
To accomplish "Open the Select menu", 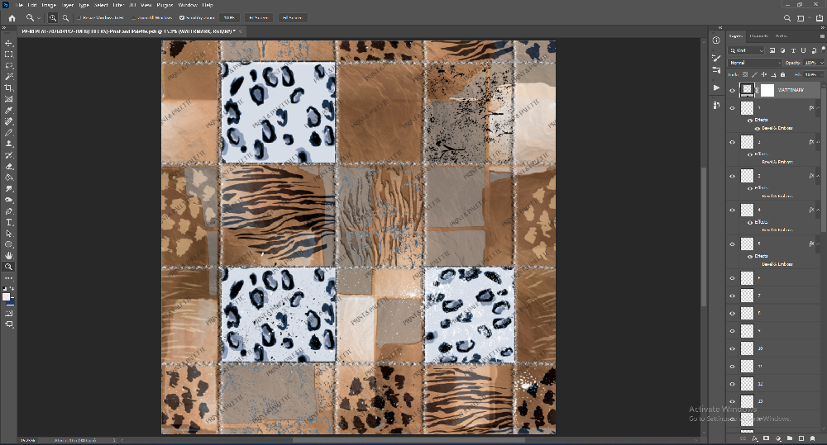I will [101, 5].
